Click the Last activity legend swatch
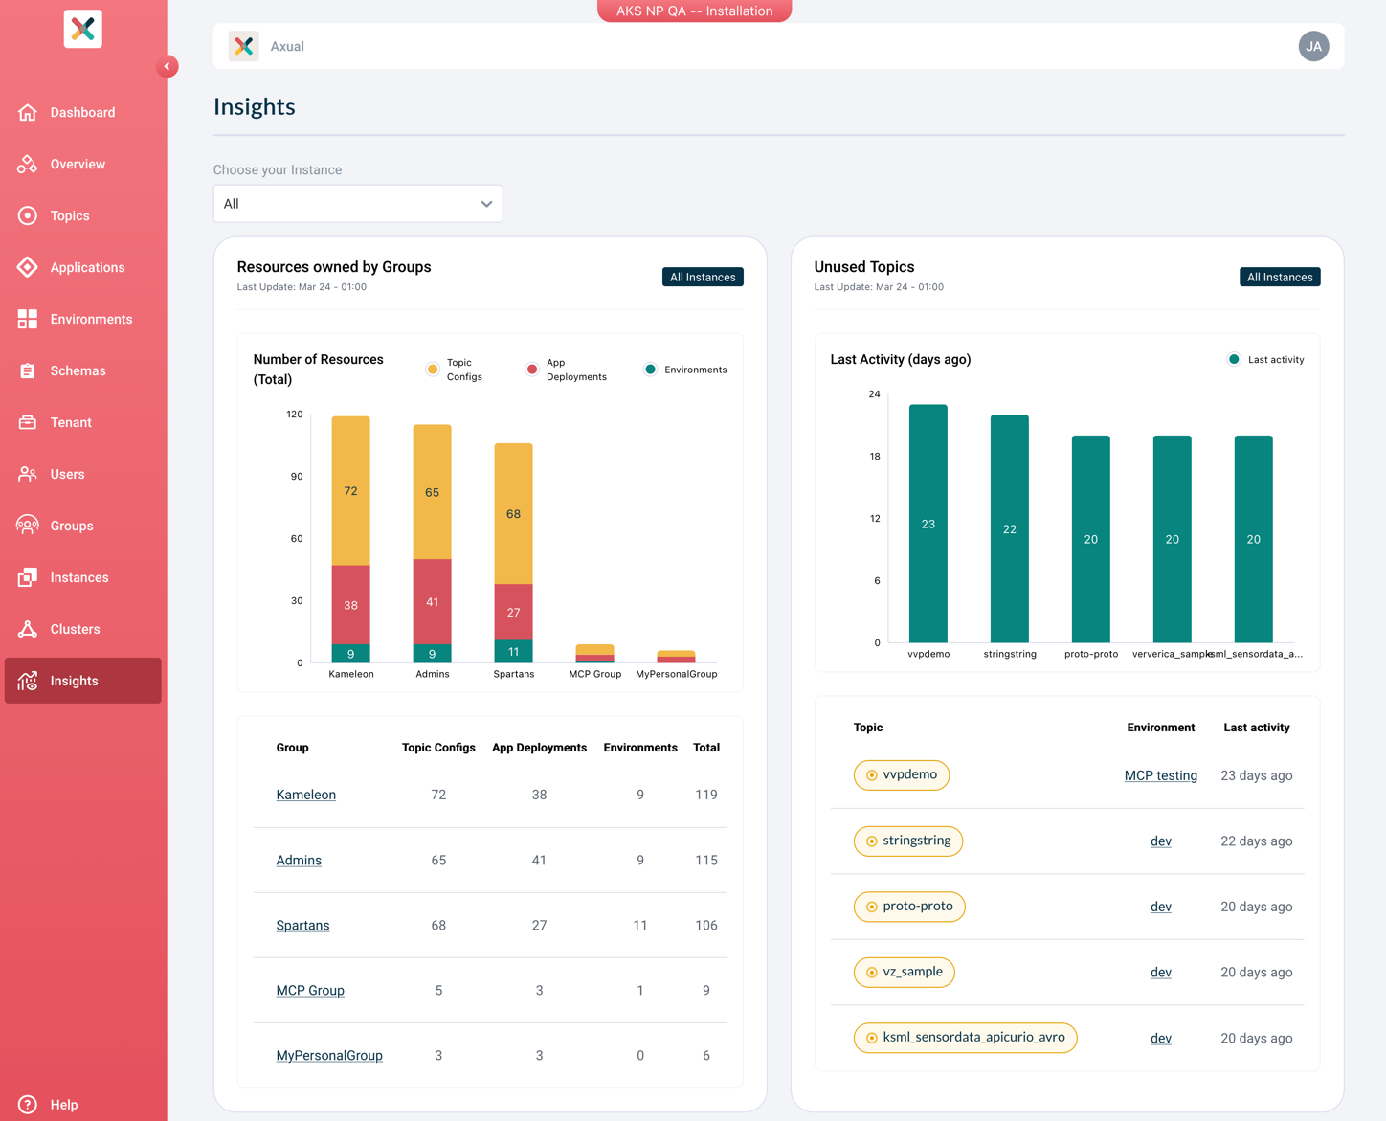The height and width of the screenshot is (1121, 1386). pyautogui.click(x=1234, y=360)
